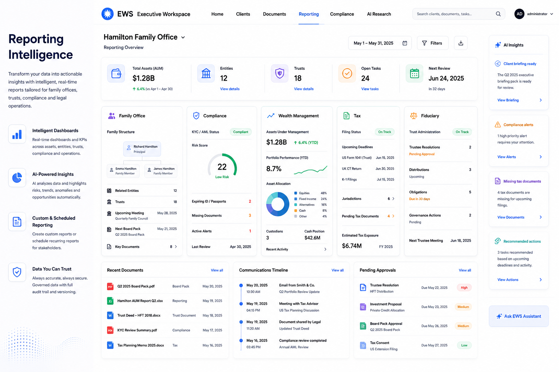Click the Intelligent Dashboards bar chart icon

(x=17, y=134)
